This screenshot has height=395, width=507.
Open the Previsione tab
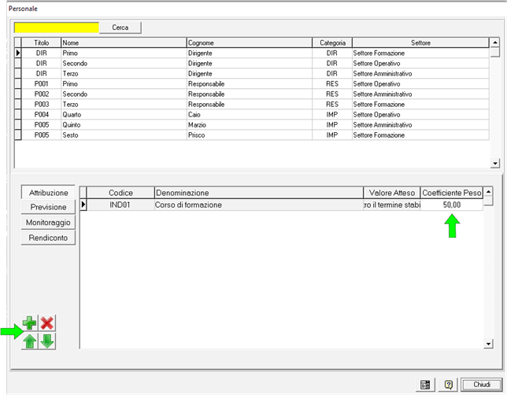48,208
